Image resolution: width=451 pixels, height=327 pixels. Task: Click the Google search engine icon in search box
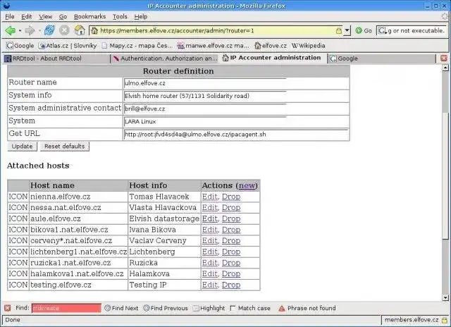click(x=382, y=30)
